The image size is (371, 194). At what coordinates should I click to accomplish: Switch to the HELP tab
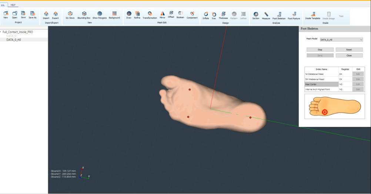(x=13, y=5)
